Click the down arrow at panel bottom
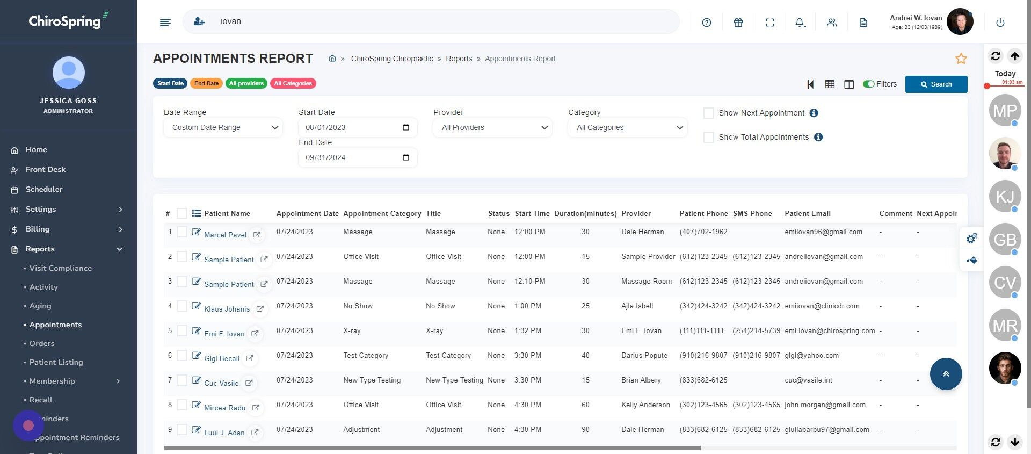The width and height of the screenshot is (1031, 454). coord(1015,442)
